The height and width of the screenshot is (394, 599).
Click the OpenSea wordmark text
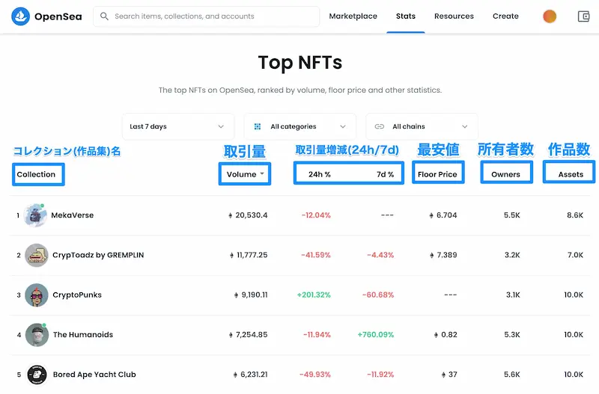(58, 16)
